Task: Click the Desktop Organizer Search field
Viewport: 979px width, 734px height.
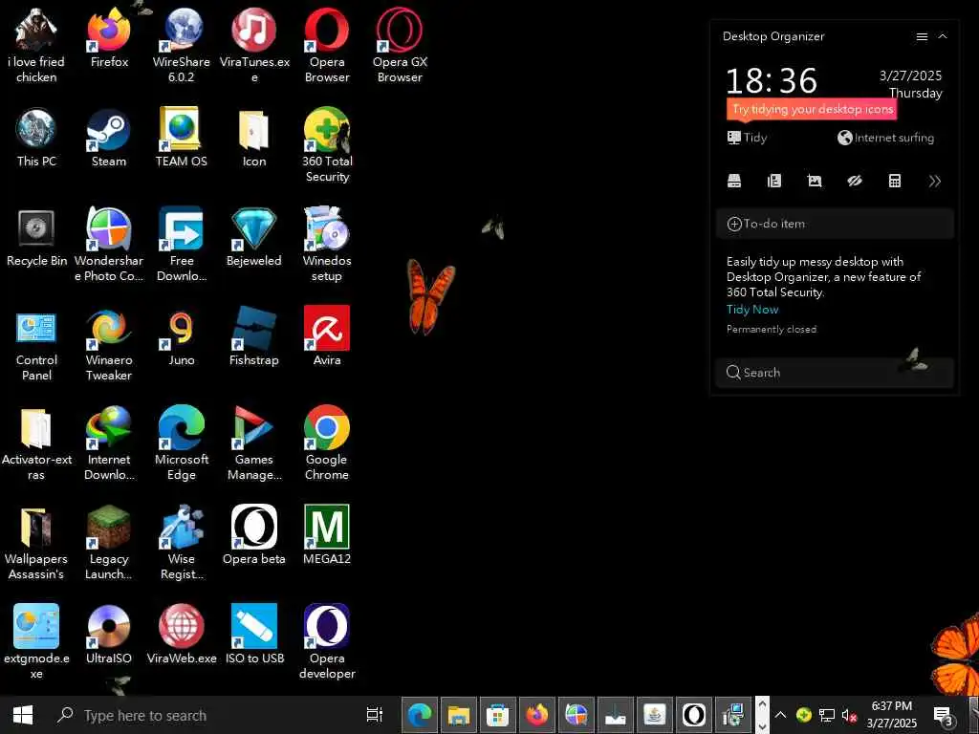Action: [835, 373]
